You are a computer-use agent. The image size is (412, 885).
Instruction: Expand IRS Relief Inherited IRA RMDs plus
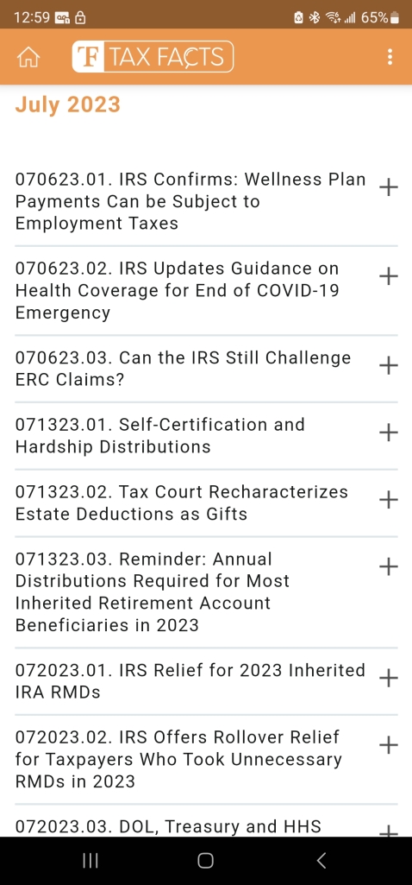389,679
